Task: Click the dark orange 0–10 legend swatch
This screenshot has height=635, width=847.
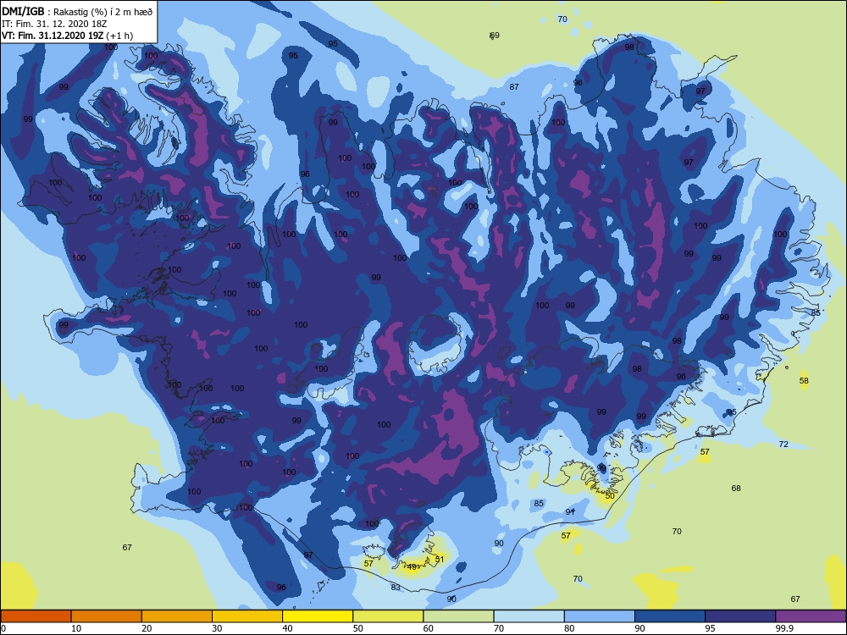Action: click(36, 616)
